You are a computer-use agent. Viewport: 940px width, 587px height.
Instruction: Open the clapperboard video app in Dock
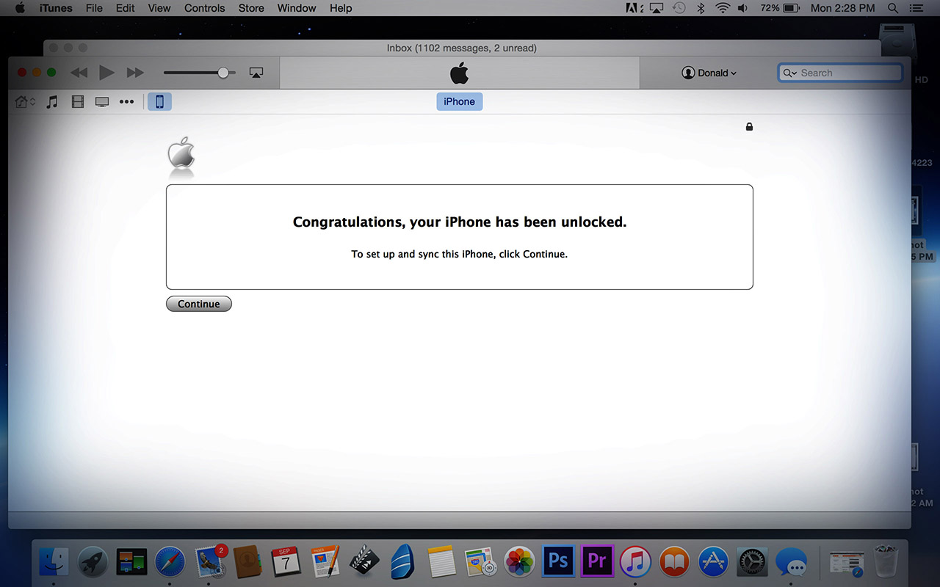(x=364, y=562)
